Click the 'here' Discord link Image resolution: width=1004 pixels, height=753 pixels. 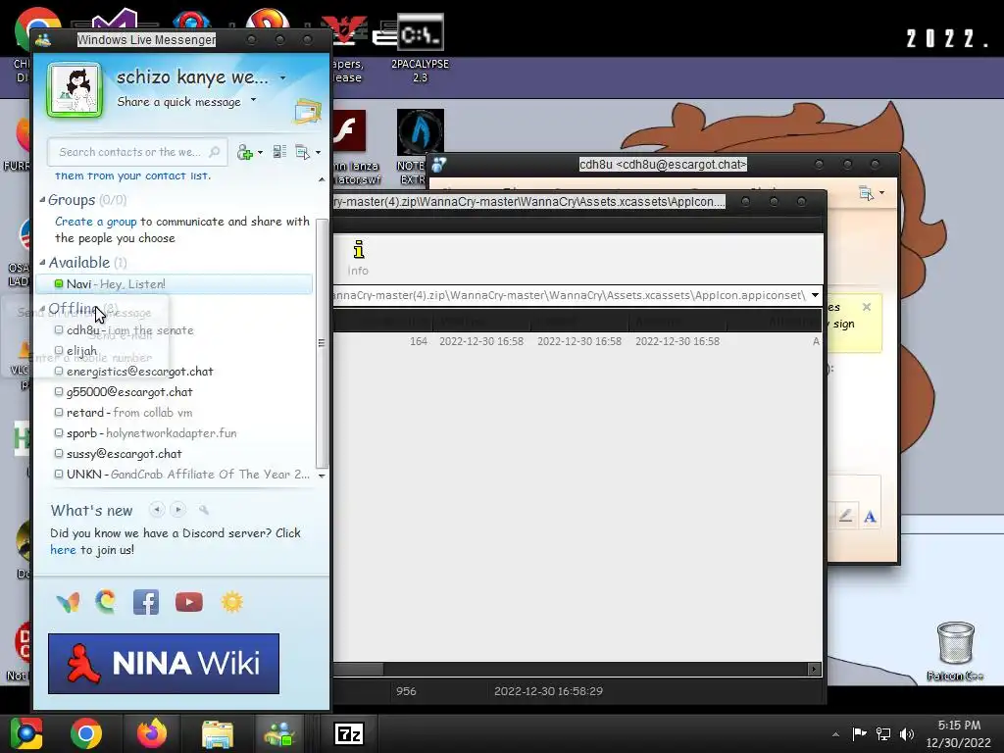click(x=63, y=550)
